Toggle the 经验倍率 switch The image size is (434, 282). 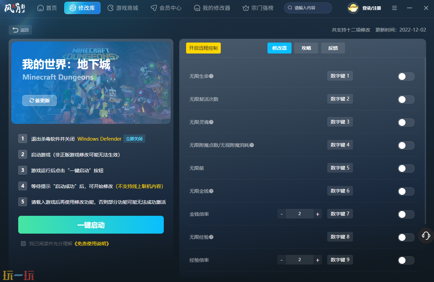tap(406, 260)
